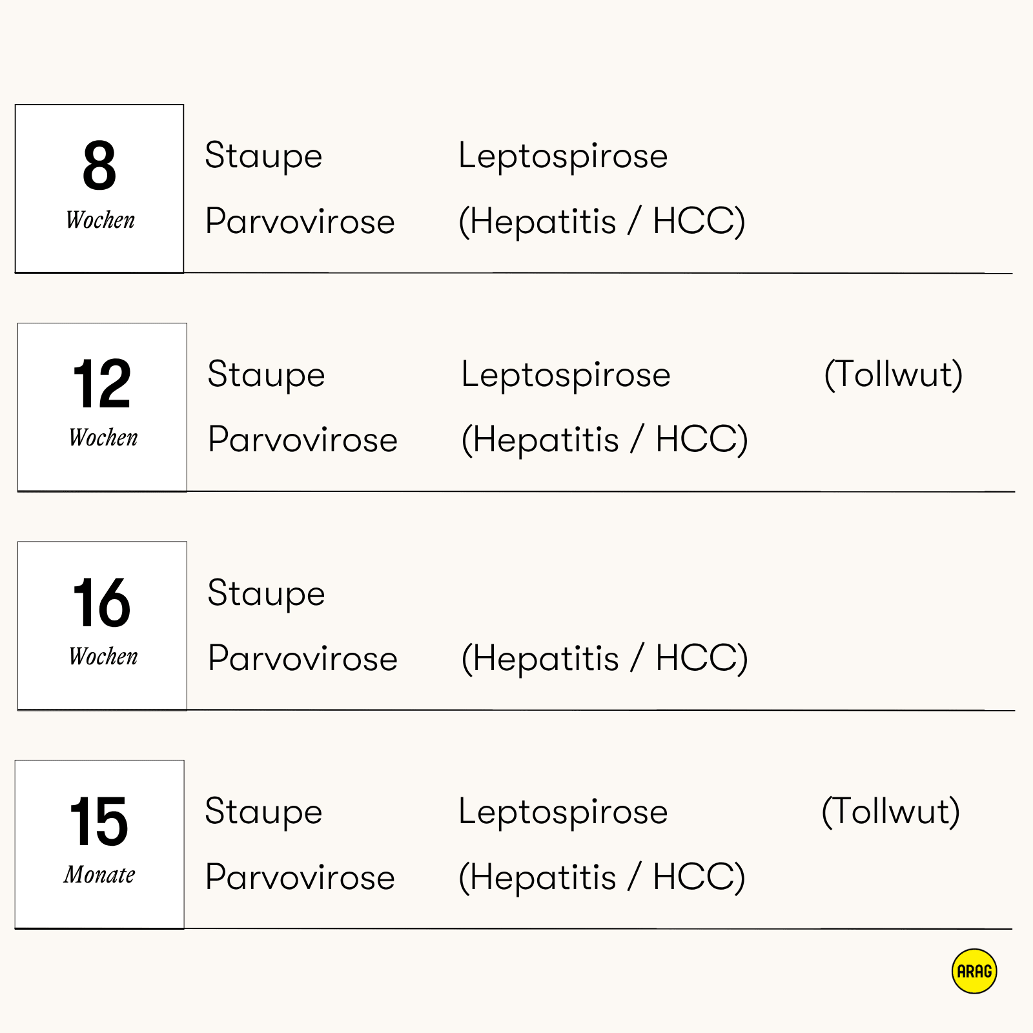The image size is (1033, 1033).
Task: Click (Tollwut) in the 12 Wochen row
Action: pyautogui.click(x=894, y=374)
